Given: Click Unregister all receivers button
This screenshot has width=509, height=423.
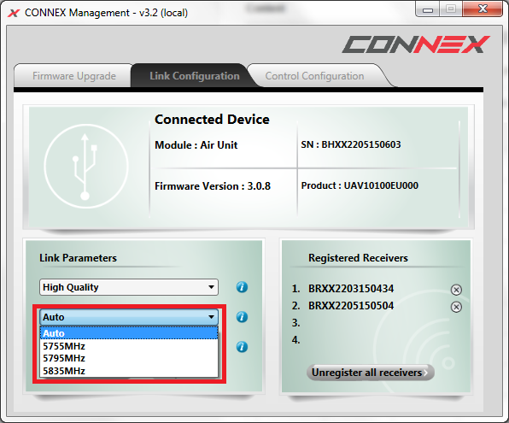Looking at the screenshot, I should click(x=370, y=373).
